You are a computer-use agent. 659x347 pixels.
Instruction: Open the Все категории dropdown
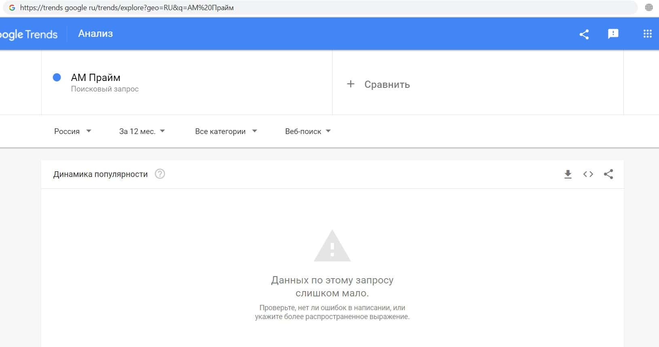click(226, 131)
